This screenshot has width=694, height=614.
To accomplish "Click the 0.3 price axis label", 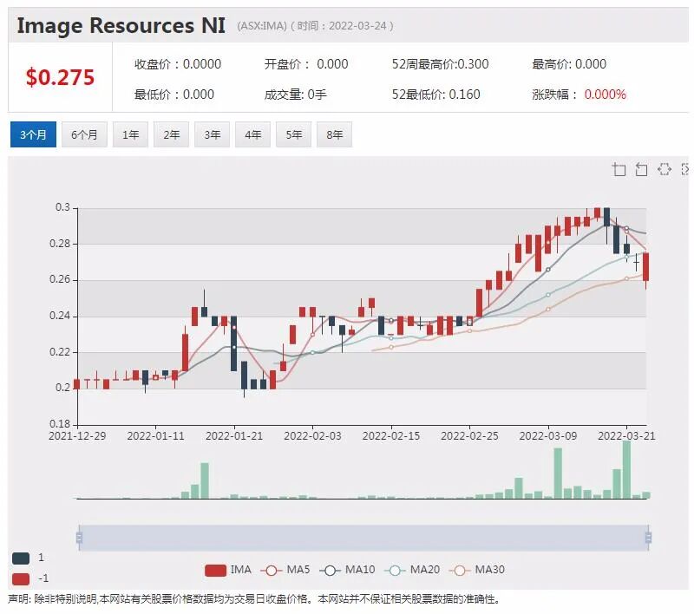I will tap(62, 207).
